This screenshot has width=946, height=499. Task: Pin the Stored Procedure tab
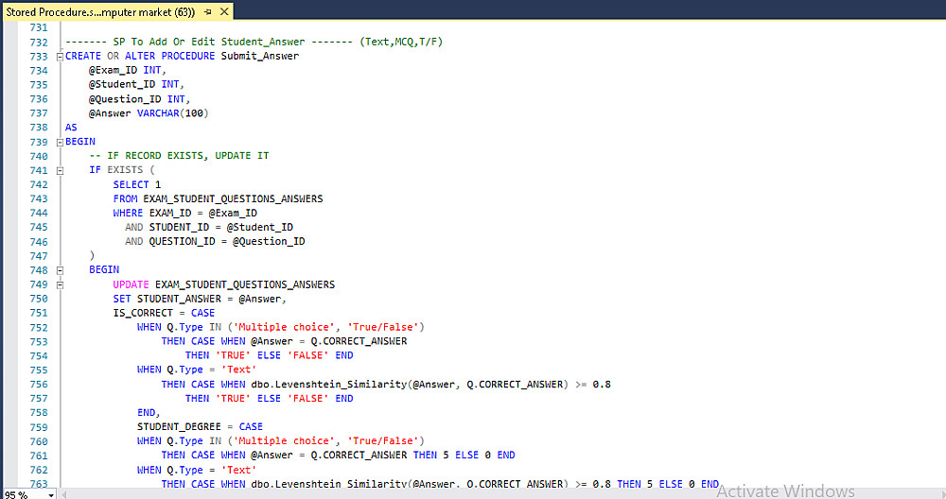pos(207,11)
